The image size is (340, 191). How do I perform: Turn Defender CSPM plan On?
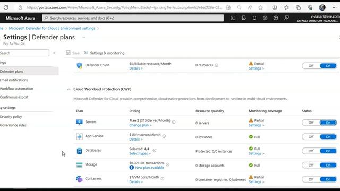point(328,66)
